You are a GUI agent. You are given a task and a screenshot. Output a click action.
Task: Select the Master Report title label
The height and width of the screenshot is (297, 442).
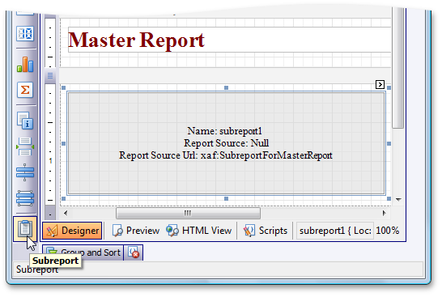[229, 40]
